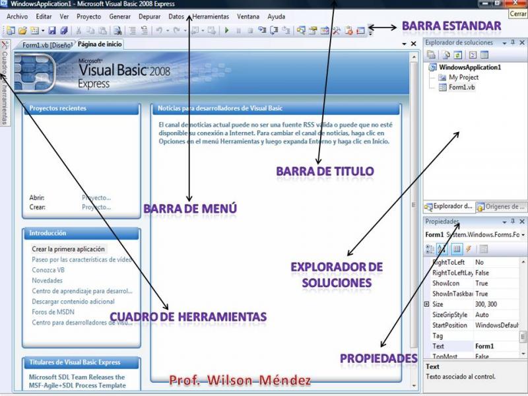This screenshot has width=528, height=396.
Task: Expand the Size property node
Action: click(426, 304)
